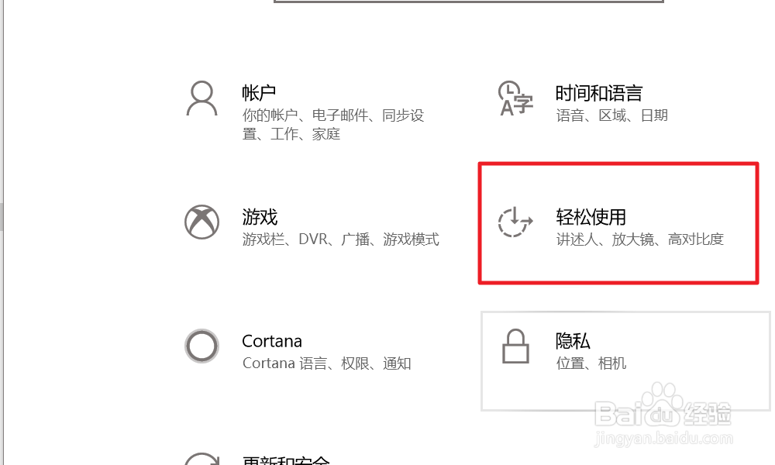Click 讲述人、放大镜、高对比度 description
The image size is (775, 465).
640,239
